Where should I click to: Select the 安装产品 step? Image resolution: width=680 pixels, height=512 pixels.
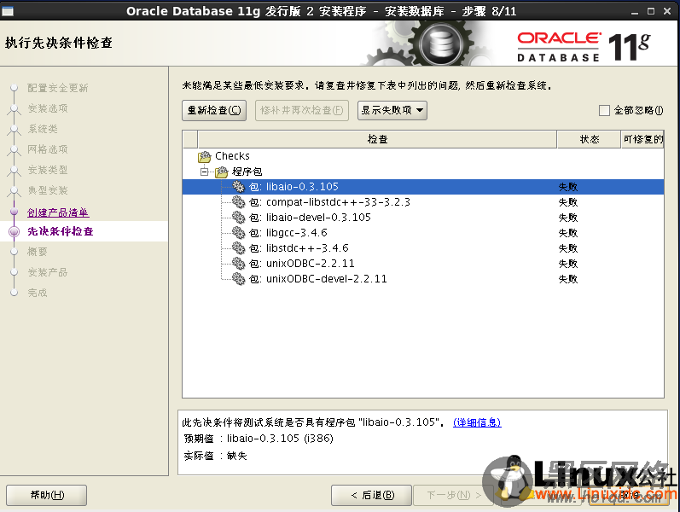click(x=48, y=272)
